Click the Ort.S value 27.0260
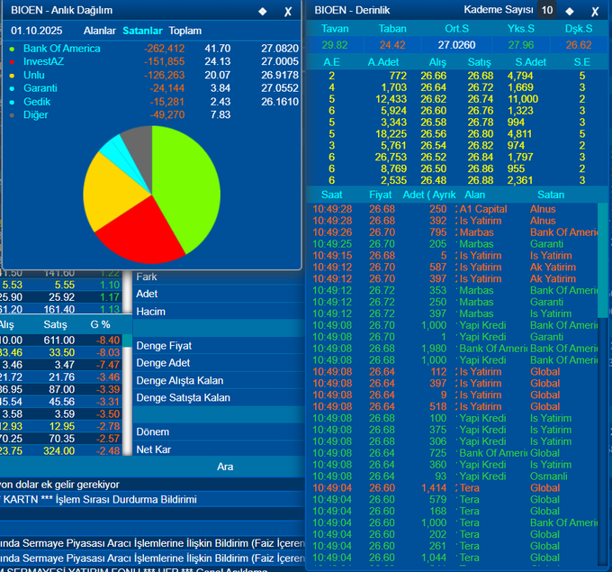The width and height of the screenshot is (612, 572). 456,45
